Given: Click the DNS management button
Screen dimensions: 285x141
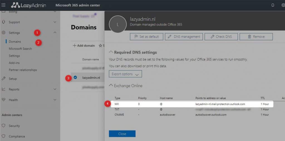Looking at the screenshot, I should click(184, 37).
